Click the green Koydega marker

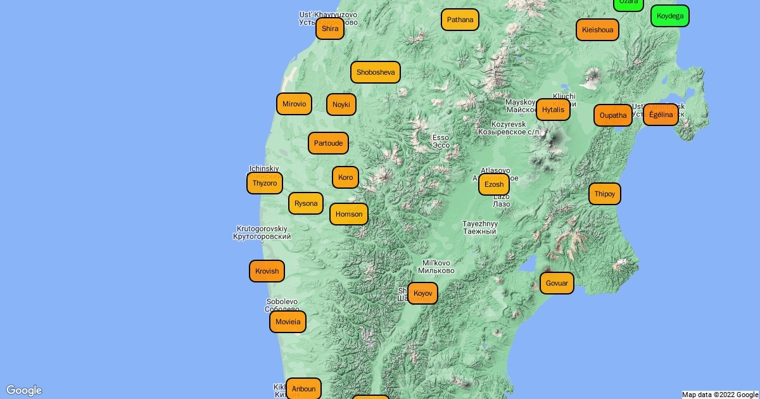click(x=670, y=16)
